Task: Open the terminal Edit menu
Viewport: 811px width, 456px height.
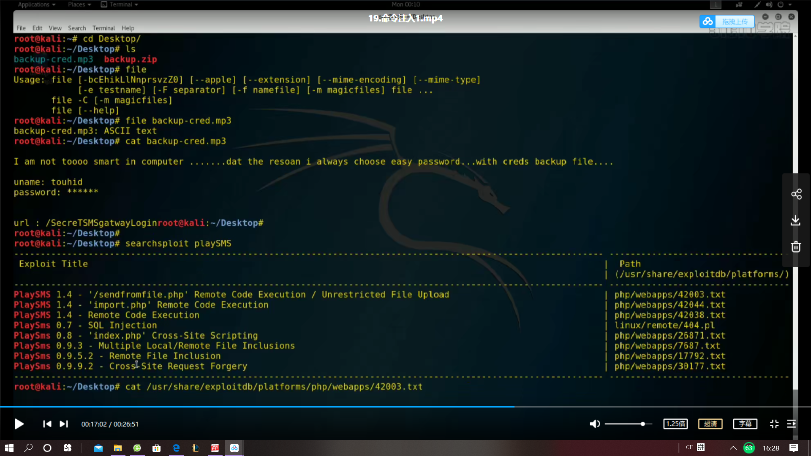Action: tap(37, 28)
